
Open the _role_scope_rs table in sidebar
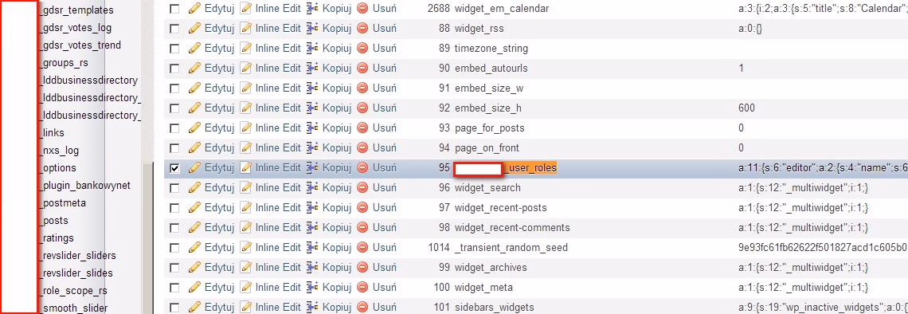[x=73, y=290]
